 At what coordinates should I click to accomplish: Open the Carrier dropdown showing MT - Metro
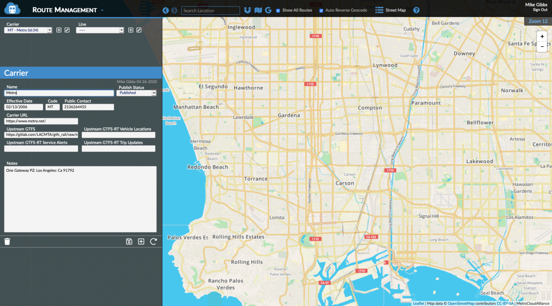28,30
